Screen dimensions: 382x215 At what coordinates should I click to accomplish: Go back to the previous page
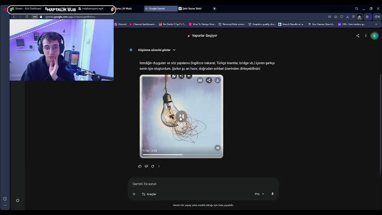[x=13, y=17]
